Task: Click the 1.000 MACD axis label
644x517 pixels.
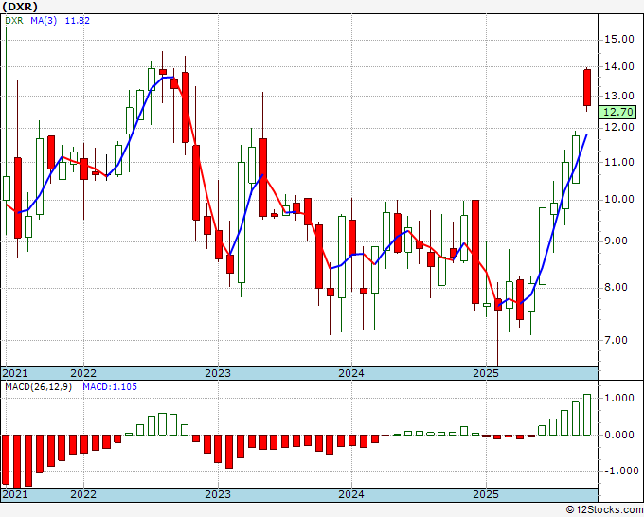Action: (x=621, y=399)
